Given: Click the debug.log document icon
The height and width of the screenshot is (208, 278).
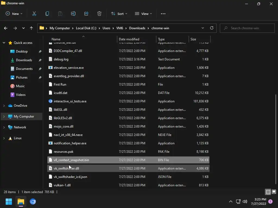Looking at the screenshot, I should 50,59.
